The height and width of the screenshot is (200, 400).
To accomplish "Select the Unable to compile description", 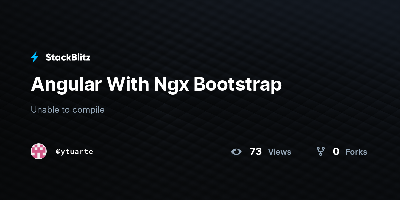I will pyautogui.click(x=68, y=110).
